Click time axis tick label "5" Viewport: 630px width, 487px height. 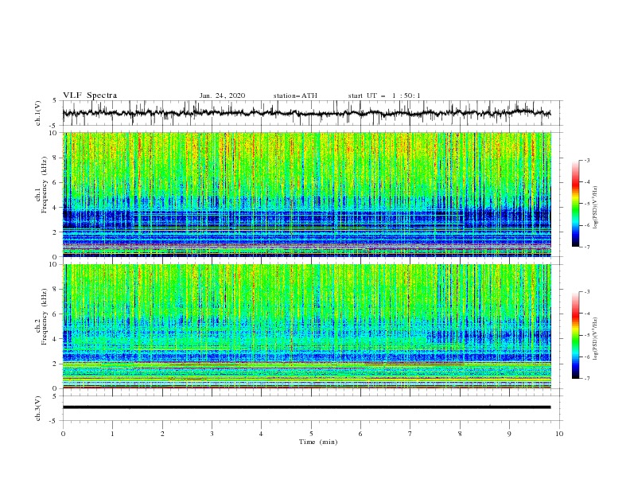tap(311, 434)
